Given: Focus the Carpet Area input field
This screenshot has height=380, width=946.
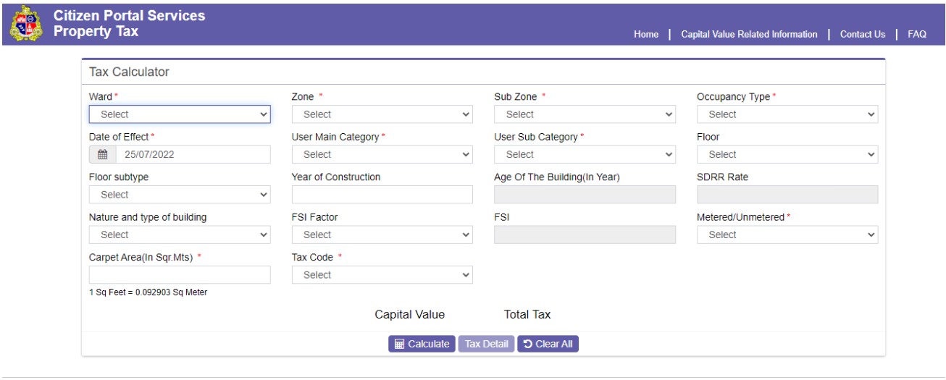Looking at the screenshot, I should click(x=180, y=275).
